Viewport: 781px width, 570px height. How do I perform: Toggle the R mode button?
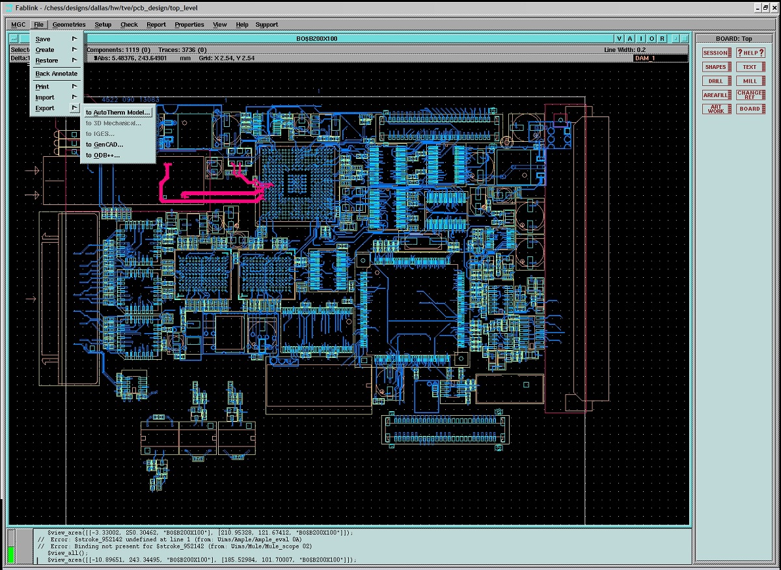point(661,38)
